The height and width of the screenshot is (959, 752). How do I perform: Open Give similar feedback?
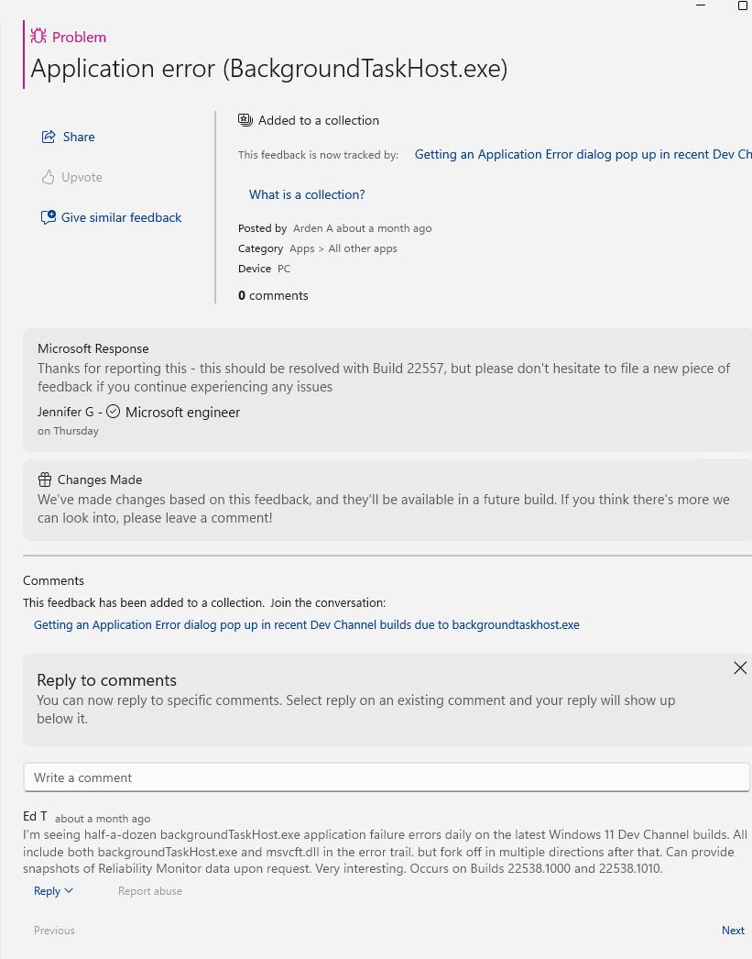[112, 217]
